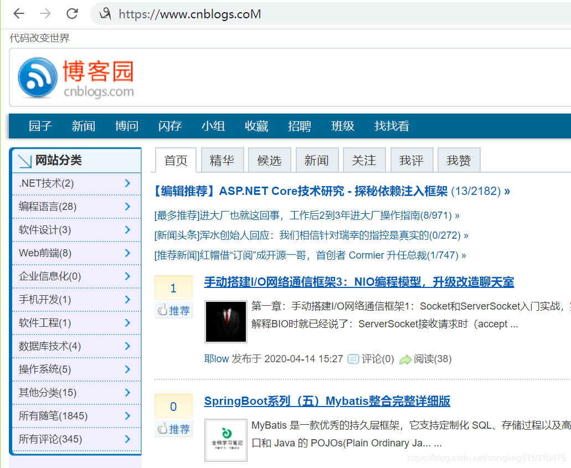Click the 网站分类 sidebar header

[76, 161]
